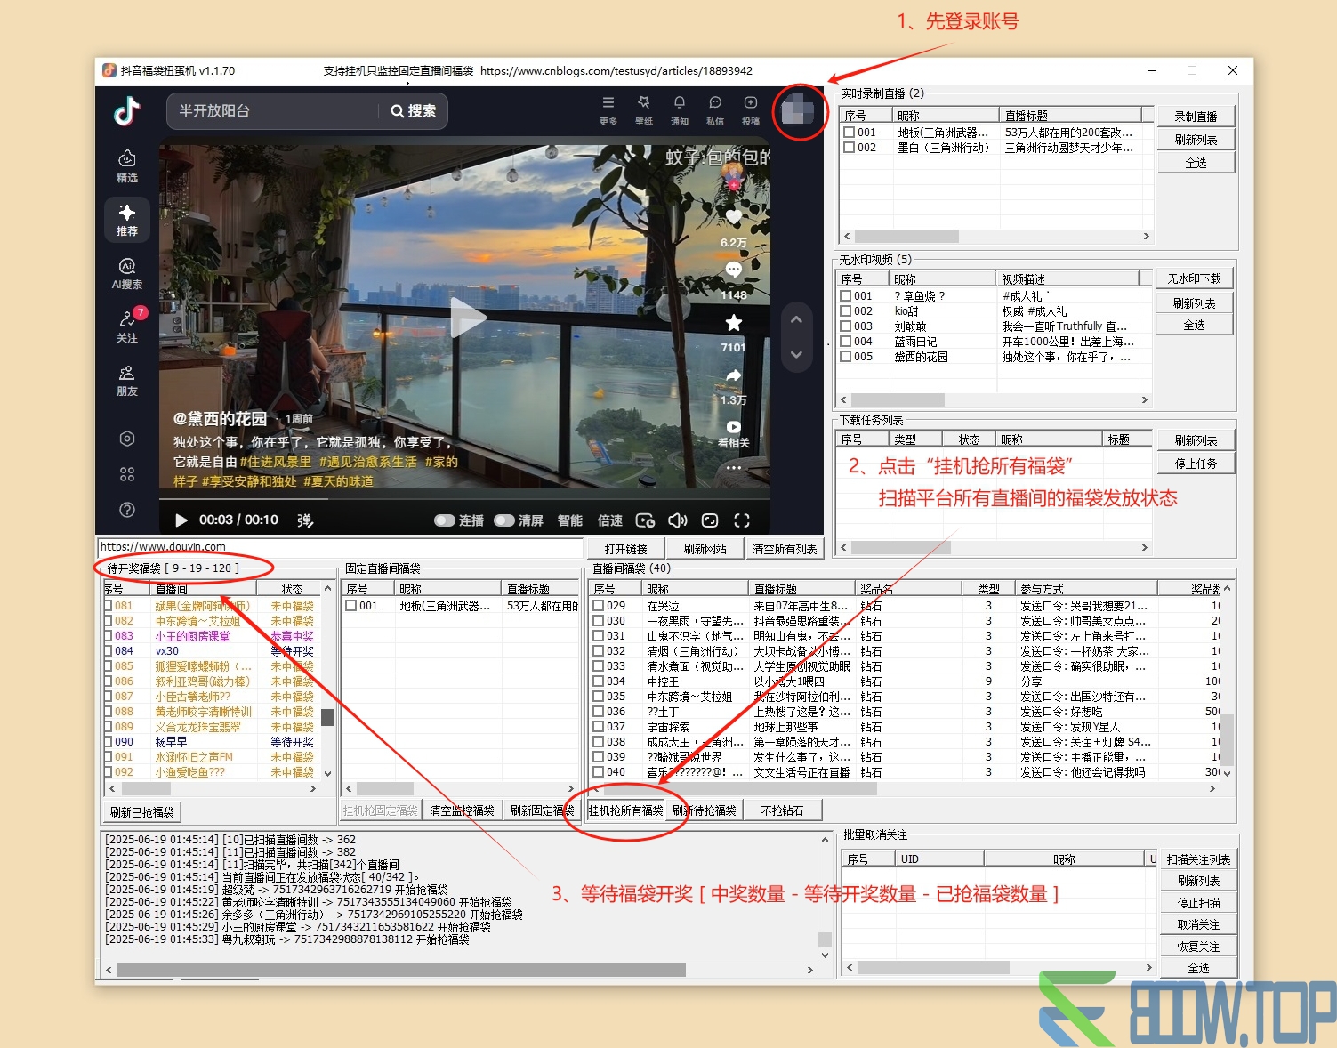Click the 清空所有列表 button

point(785,549)
